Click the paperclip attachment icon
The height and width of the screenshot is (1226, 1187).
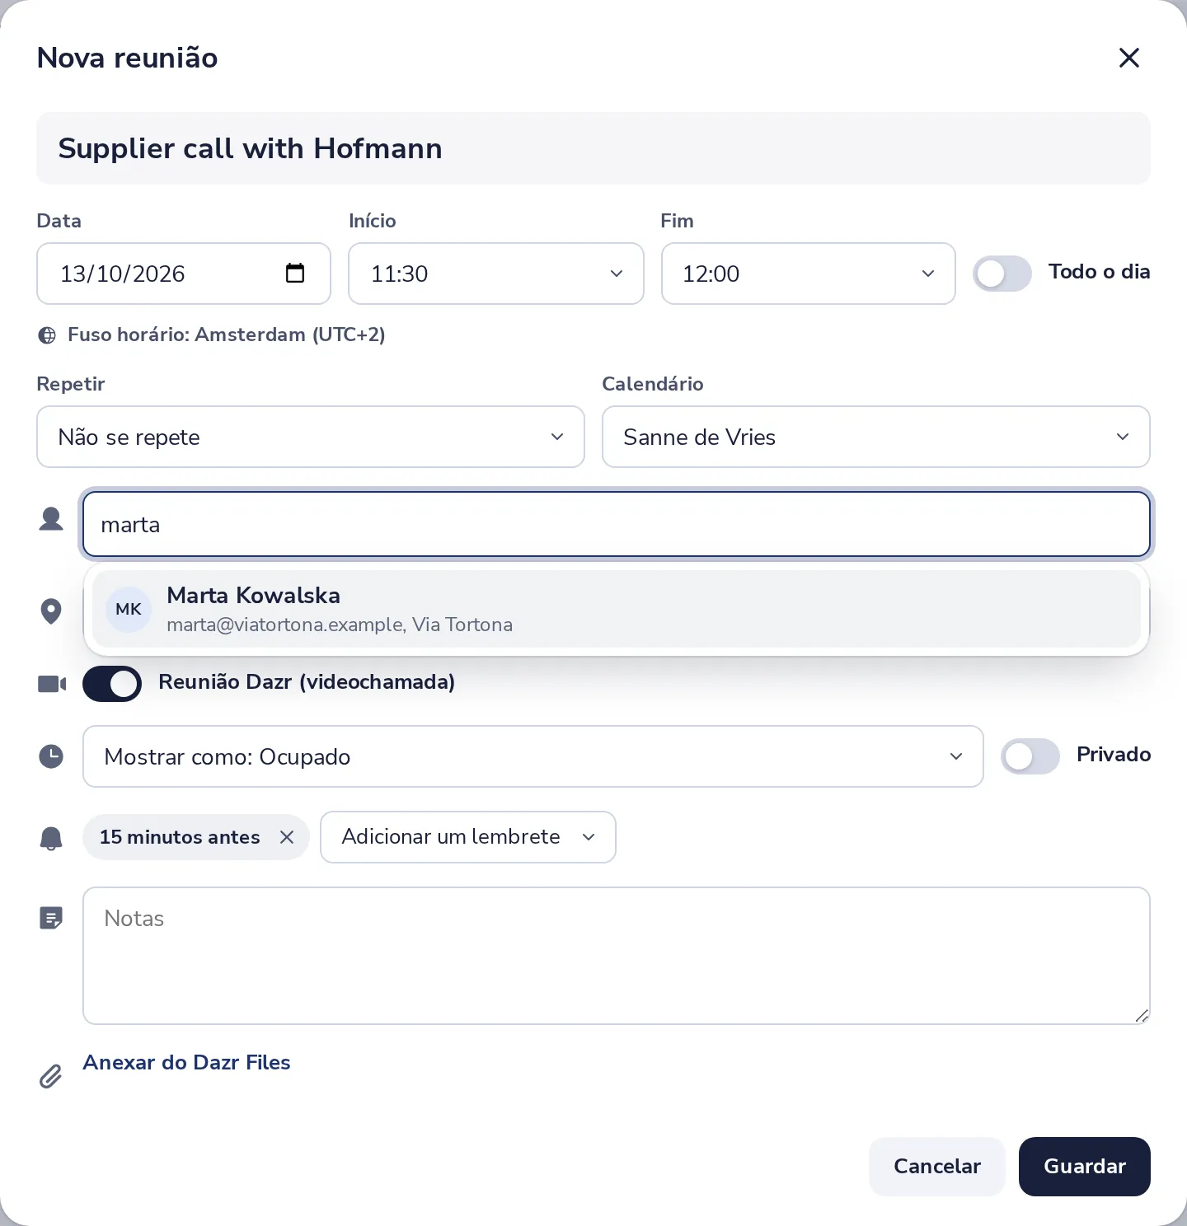pyautogui.click(x=50, y=1076)
